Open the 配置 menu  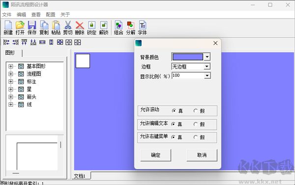51,14
